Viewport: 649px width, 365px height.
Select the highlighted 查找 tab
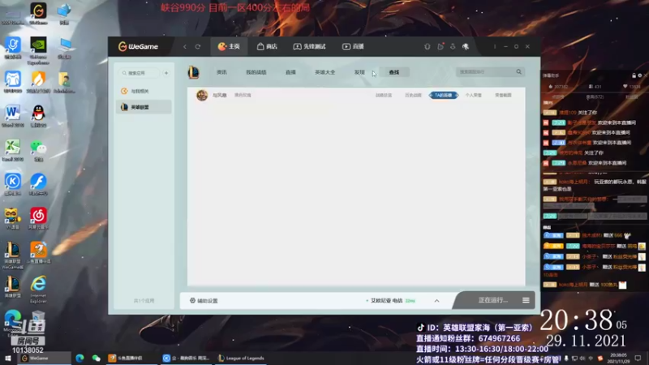pos(394,72)
